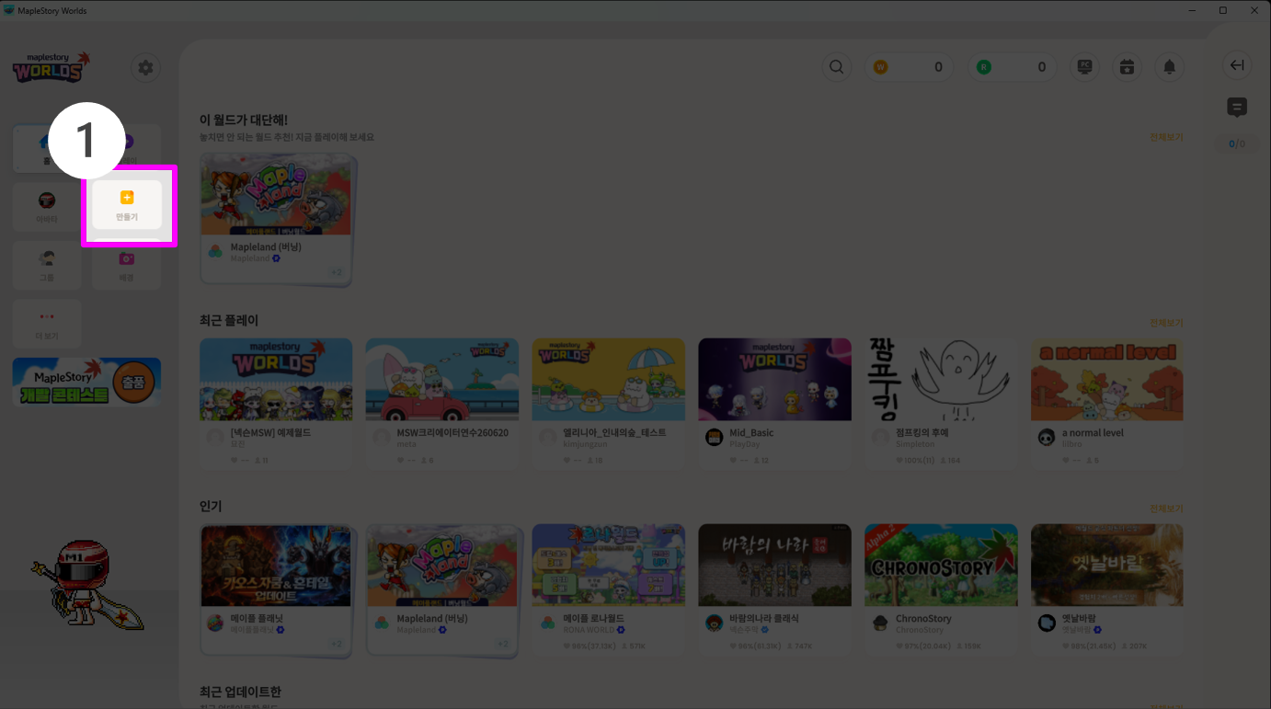
Task: Click the 점프킹의 후예 title text
Action: pyautogui.click(x=922, y=433)
